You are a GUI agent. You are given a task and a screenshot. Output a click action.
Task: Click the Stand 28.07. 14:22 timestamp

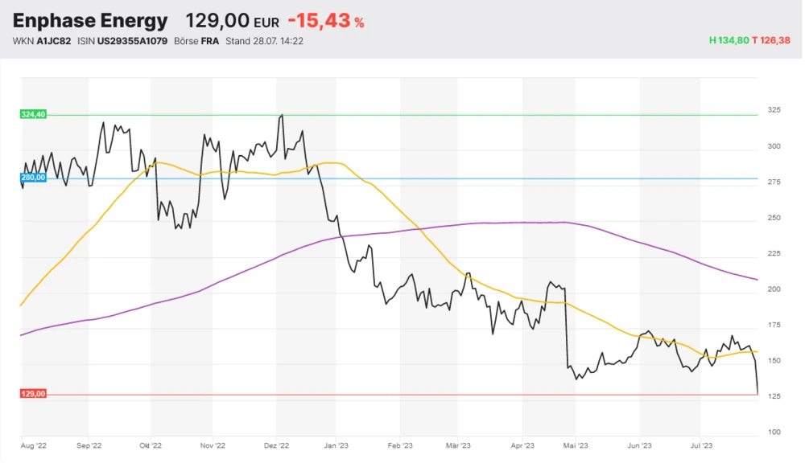(264, 41)
